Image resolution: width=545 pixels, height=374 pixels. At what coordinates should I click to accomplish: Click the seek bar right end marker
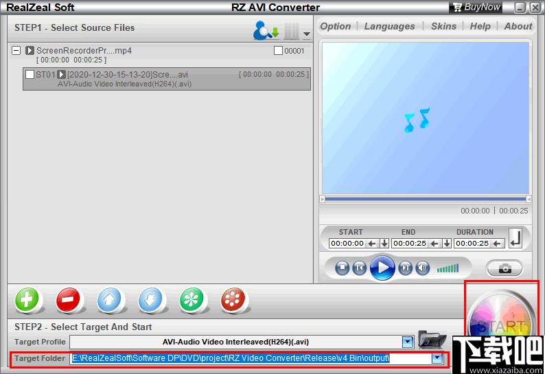pyautogui.click(x=529, y=199)
